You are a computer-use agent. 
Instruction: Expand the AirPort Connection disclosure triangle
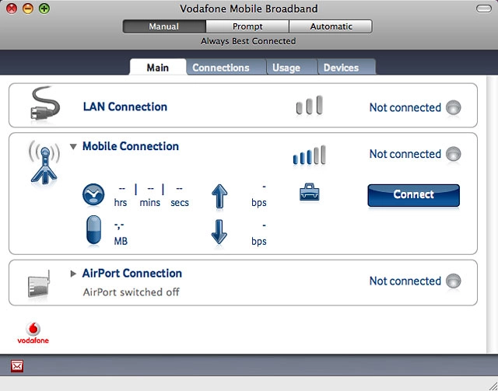click(74, 274)
